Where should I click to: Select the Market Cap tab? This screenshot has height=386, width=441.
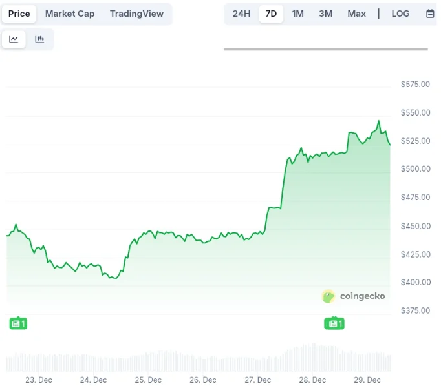coord(70,14)
